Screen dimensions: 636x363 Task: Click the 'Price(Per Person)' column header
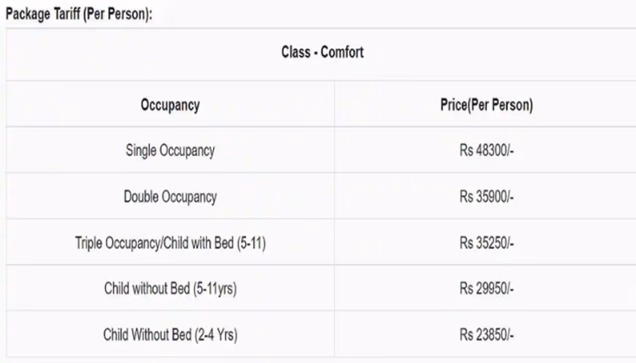486,105
